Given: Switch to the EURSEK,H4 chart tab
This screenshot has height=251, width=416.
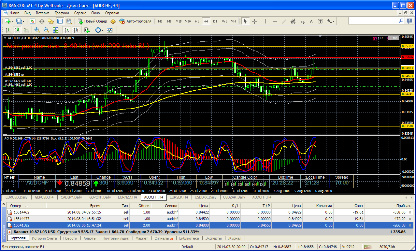Looking at the screenshot, I should (x=179, y=197).
